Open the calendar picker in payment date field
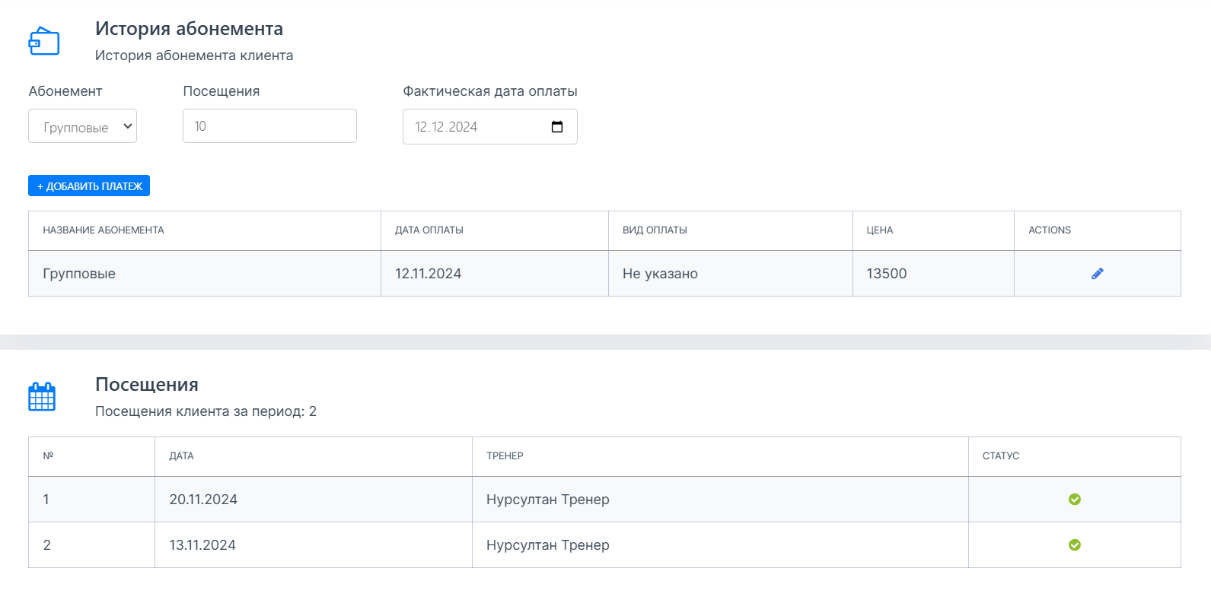The height and width of the screenshot is (603, 1211). pyautogui.click(x=557, y=127)
